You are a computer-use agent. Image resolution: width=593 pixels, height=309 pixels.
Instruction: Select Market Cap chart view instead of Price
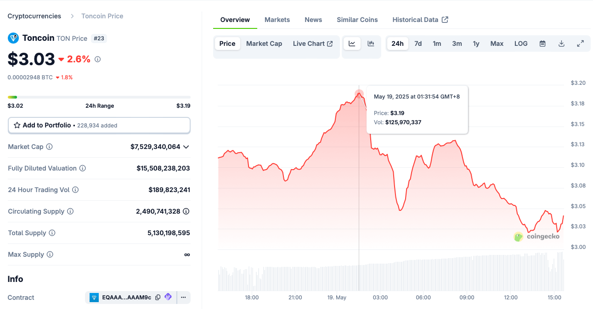click(x=264, y=43)
